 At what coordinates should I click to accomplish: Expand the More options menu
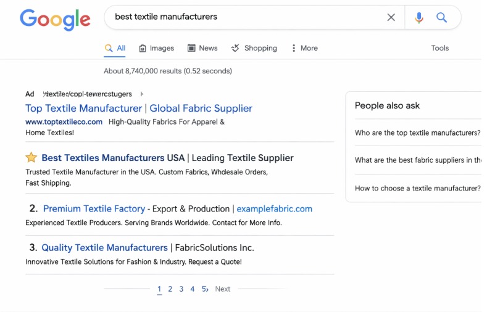304,48
